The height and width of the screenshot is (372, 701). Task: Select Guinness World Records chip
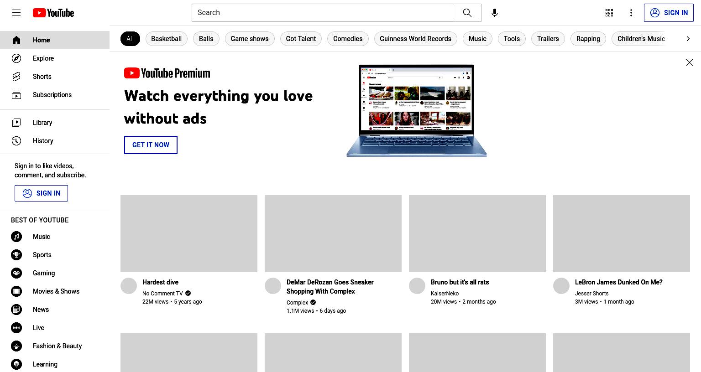pos(416,39)
